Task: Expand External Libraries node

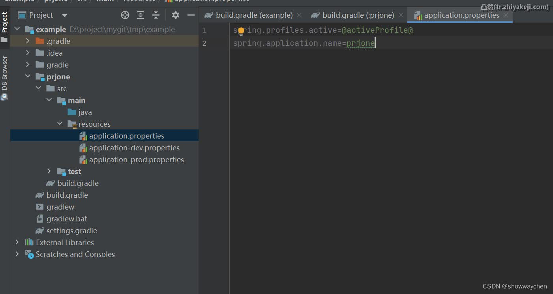Action: point(17,242)
